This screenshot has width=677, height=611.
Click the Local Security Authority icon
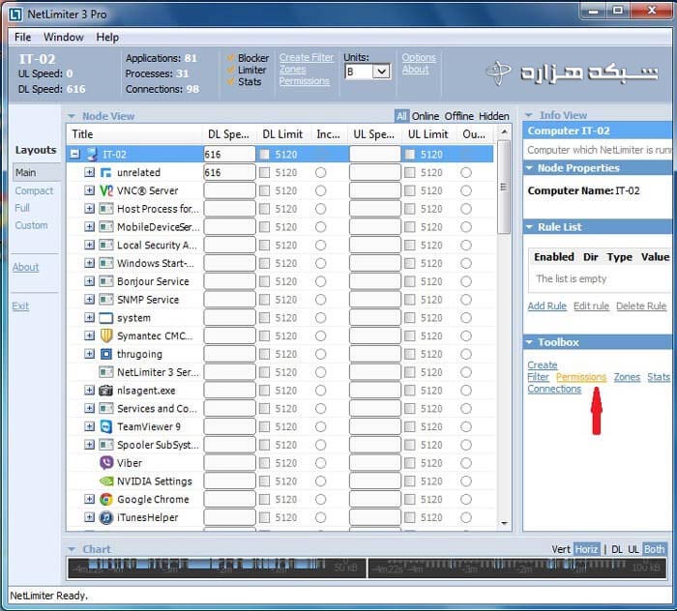(106, 246)
